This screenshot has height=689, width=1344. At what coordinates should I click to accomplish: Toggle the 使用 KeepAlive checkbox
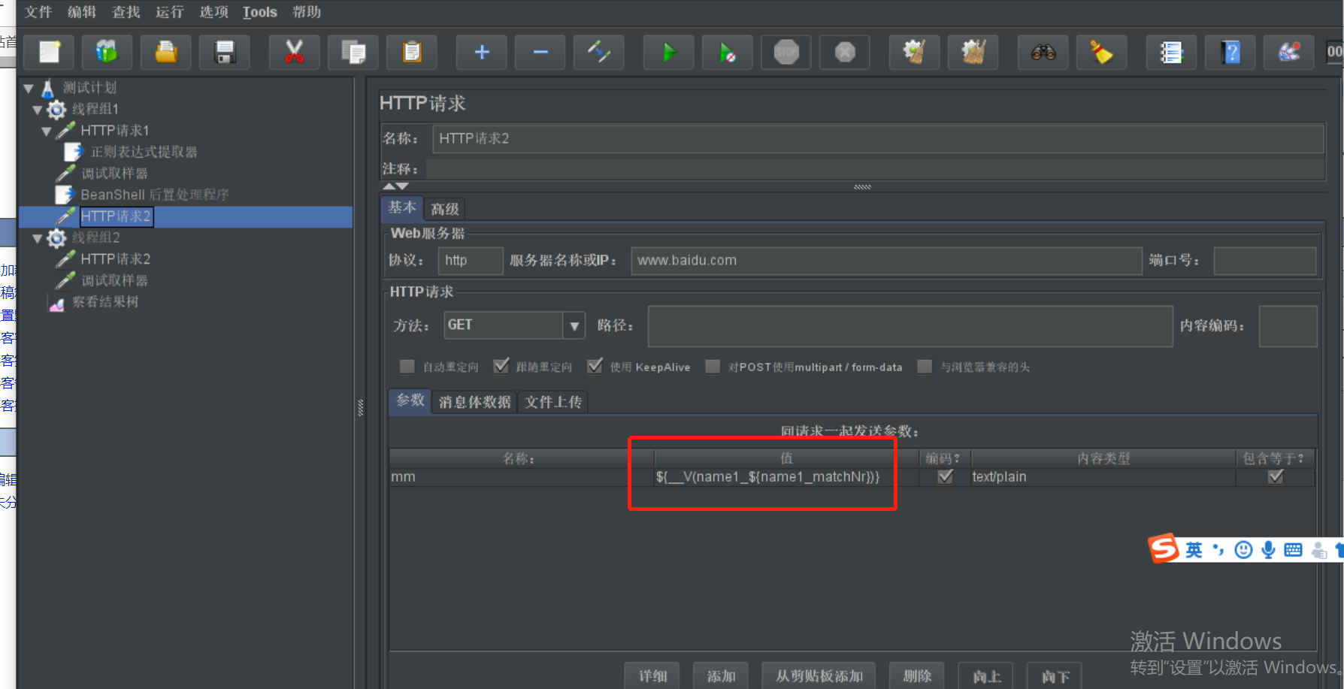coord(595,367)
